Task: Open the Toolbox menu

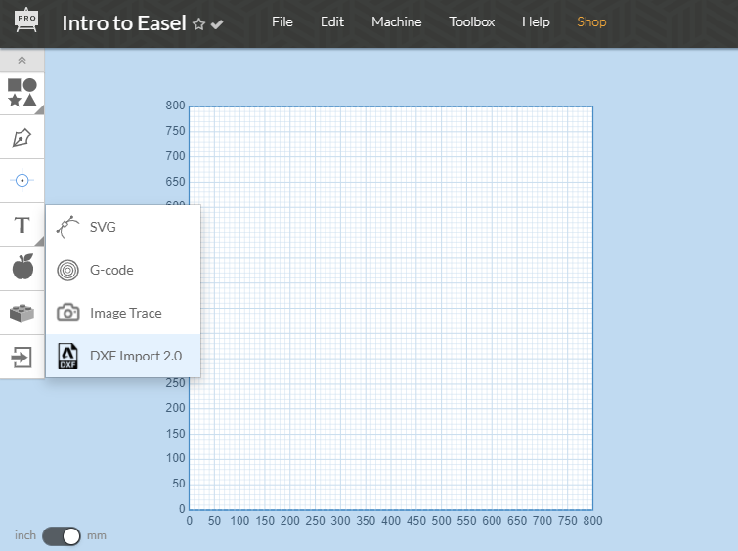Action: point(471,22)
